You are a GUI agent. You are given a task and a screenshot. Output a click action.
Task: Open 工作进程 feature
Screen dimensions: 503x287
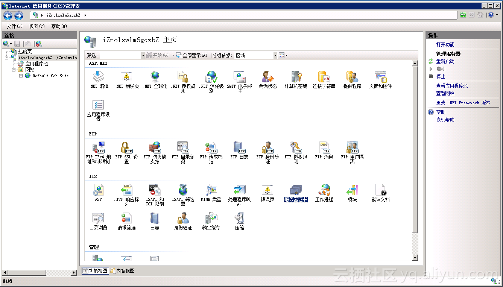(x=324, y=193)
